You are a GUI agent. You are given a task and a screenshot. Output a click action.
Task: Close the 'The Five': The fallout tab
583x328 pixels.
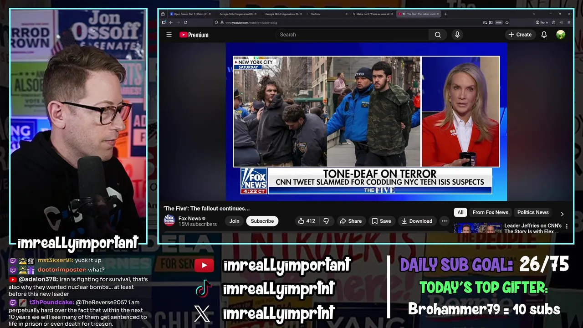(x=438, y=14)
